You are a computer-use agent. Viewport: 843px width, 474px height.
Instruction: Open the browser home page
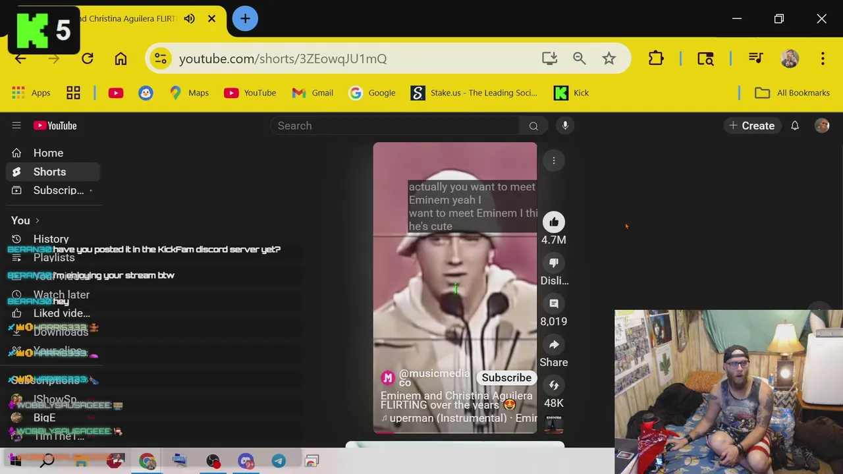pyautogui.click(x=121, y=59)
